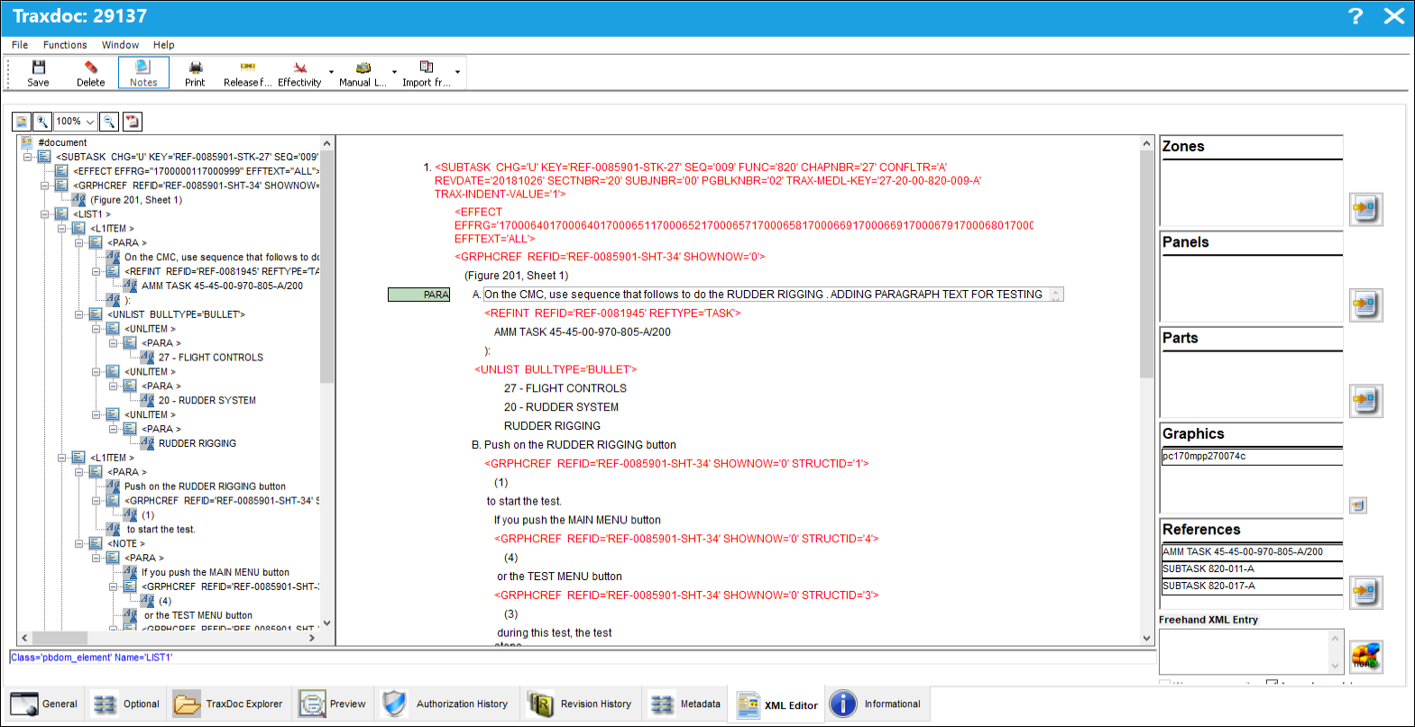Export using the red PDF icon

pyautogui.click(x=133, y=122)
